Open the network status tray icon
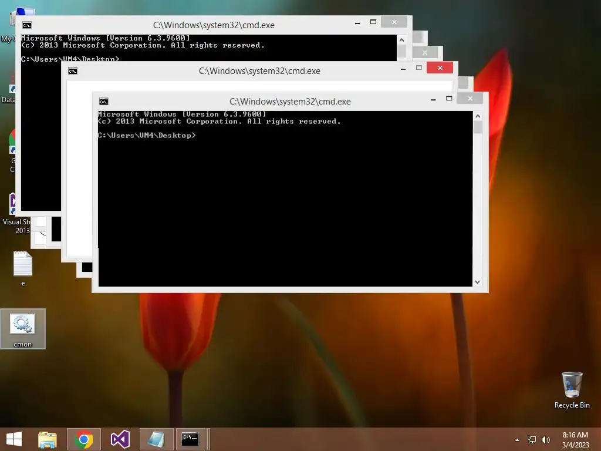The height and width of the screenshot is (451, 601). point(532,440)
